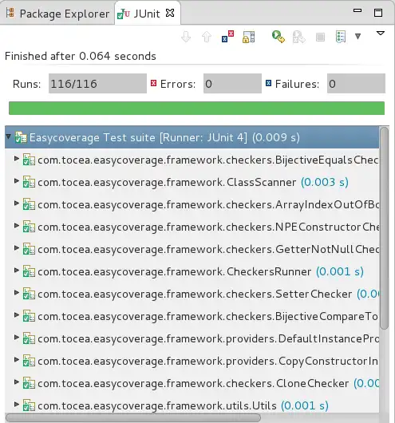This screenshot has width=395, height=423.
Task: Expand the BijectiveCompareTo test node
Action: click(17, 315)
